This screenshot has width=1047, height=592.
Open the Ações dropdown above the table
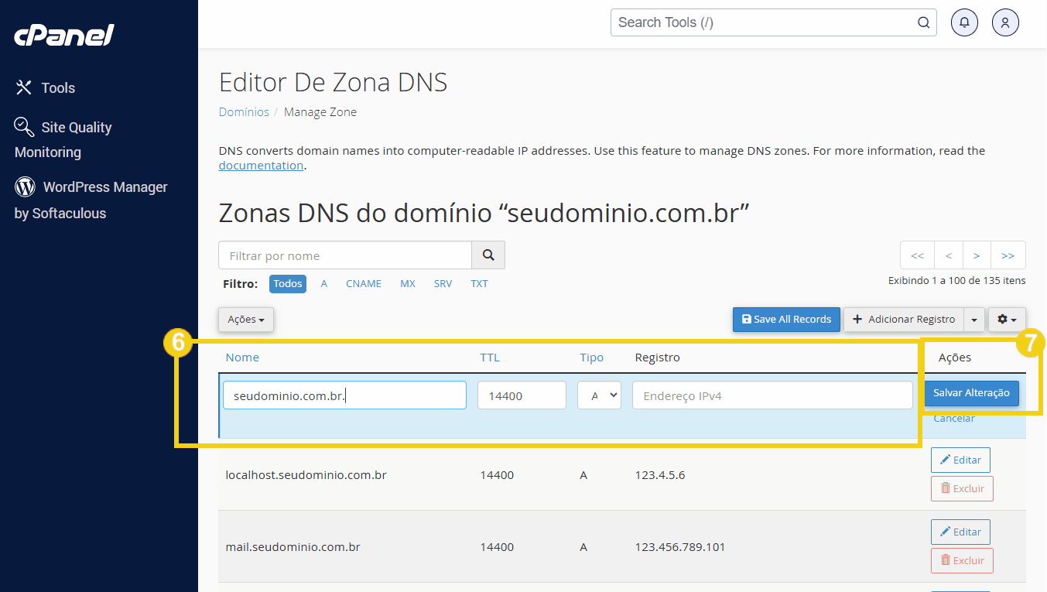click(x=246, y=320)
